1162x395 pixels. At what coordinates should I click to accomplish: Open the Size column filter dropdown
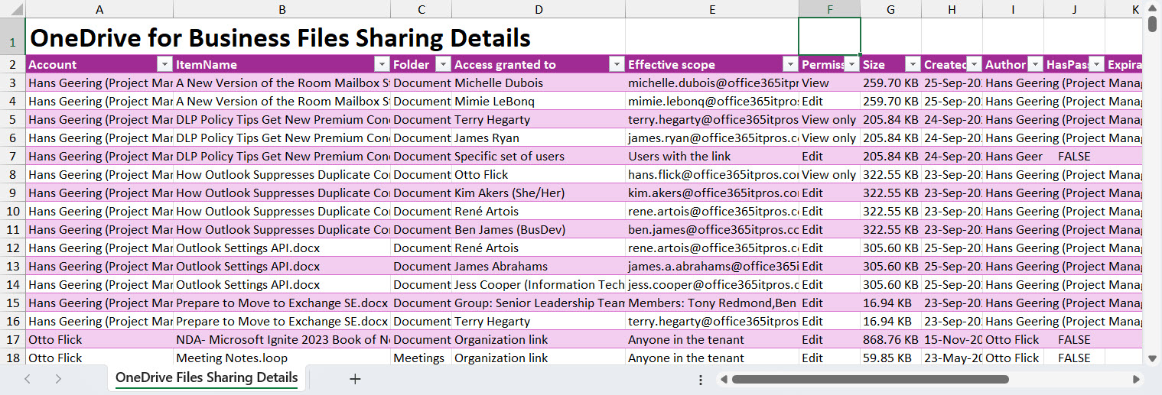point(913,64)
